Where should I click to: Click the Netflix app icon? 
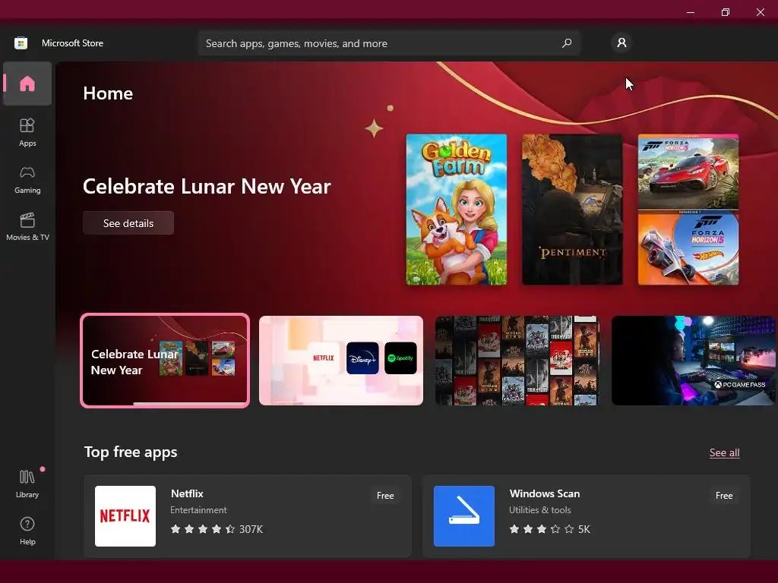coord(125,516)
